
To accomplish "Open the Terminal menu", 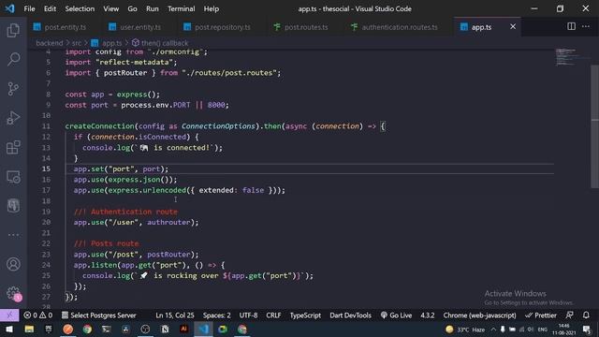I will [181, 8].
